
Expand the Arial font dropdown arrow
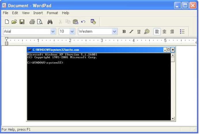point(53,32)
